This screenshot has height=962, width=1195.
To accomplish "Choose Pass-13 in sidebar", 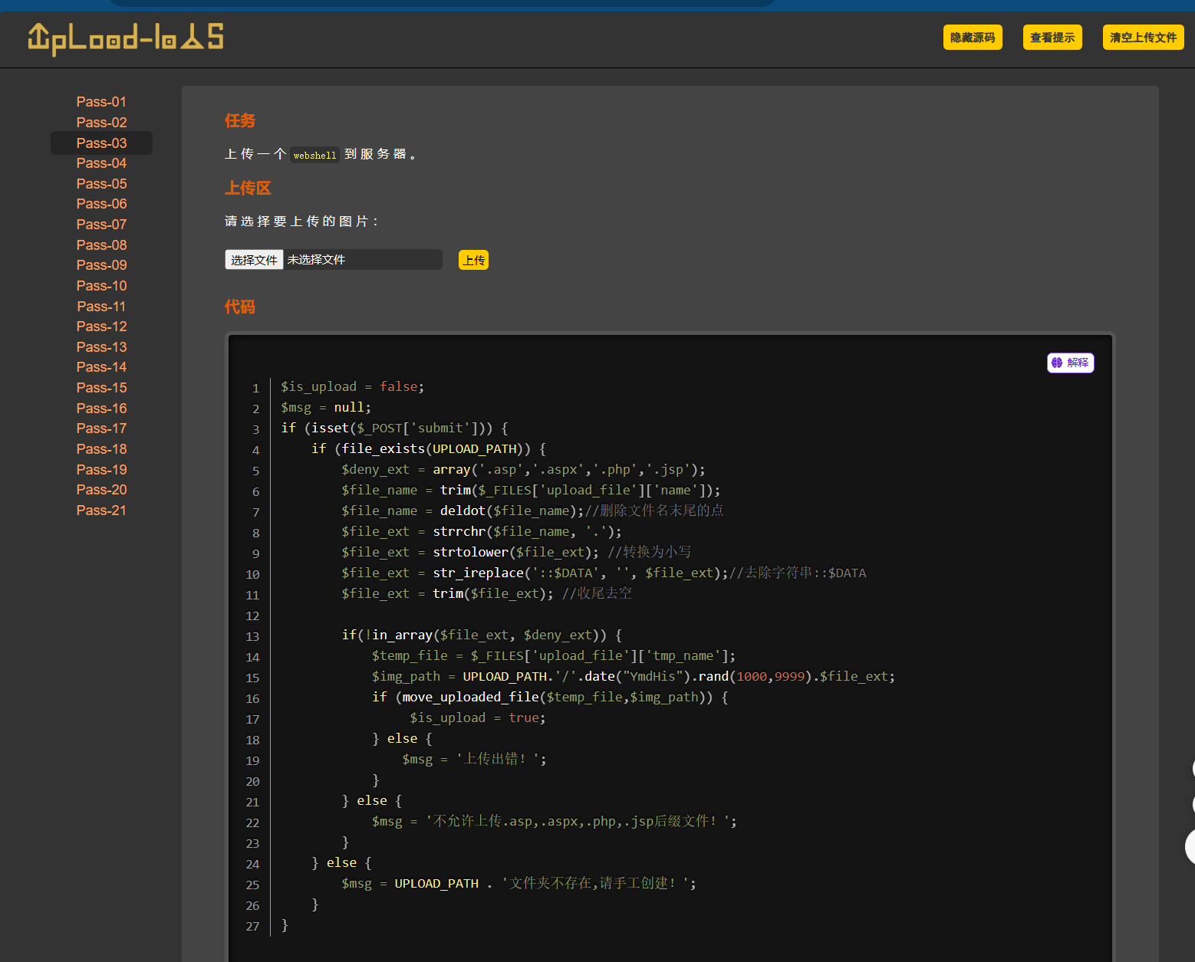I will [x=101, y=347].
